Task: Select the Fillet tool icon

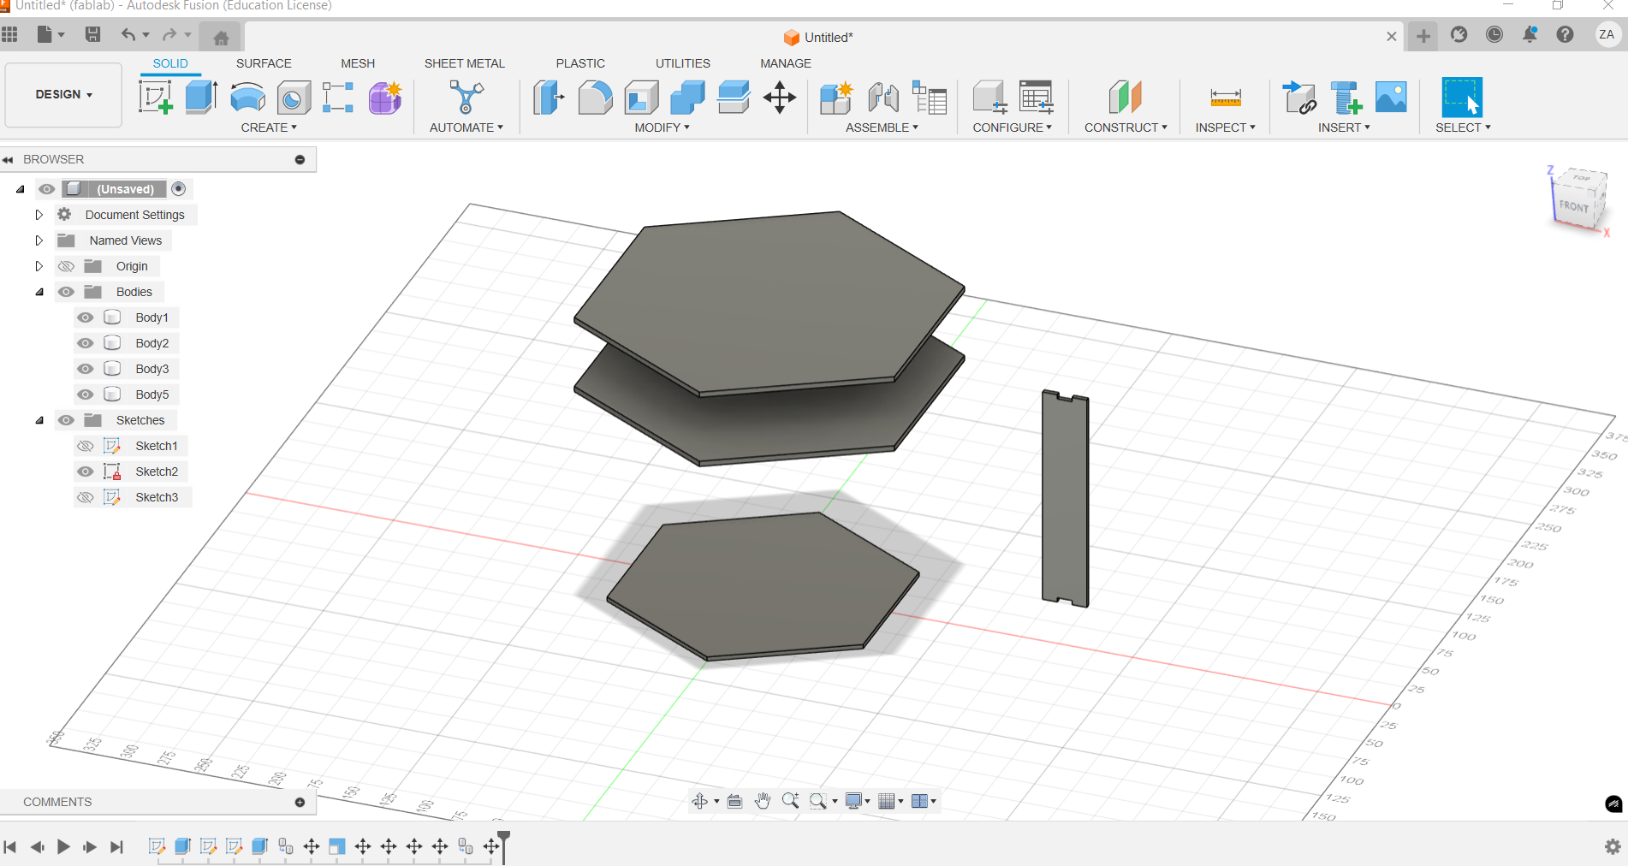Action: (x=595, y=98)
